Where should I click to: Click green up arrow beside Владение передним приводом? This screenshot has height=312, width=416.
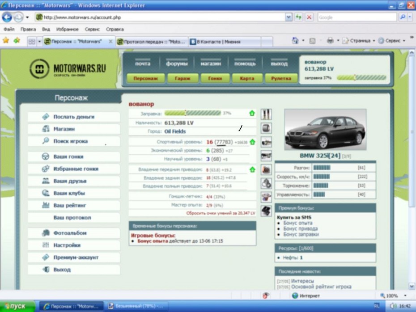[x=252, y=169]
